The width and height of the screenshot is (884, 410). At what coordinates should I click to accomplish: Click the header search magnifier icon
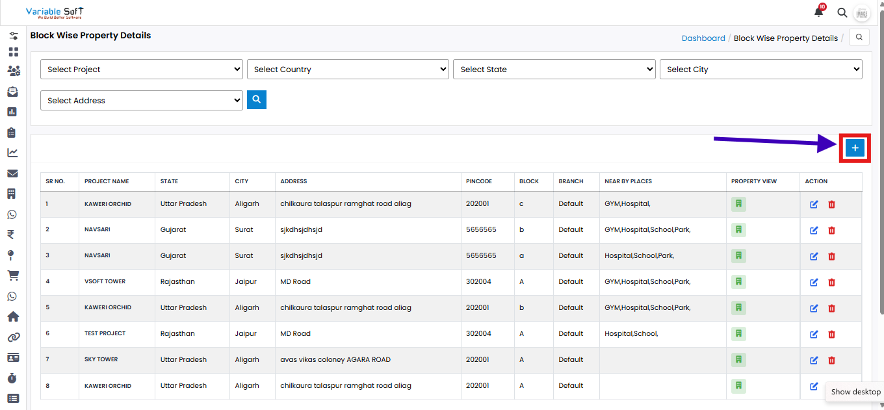click(x=842, y=12)
